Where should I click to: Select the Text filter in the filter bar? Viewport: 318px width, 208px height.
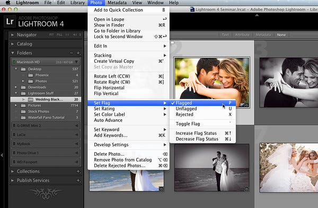click(225, 35)
